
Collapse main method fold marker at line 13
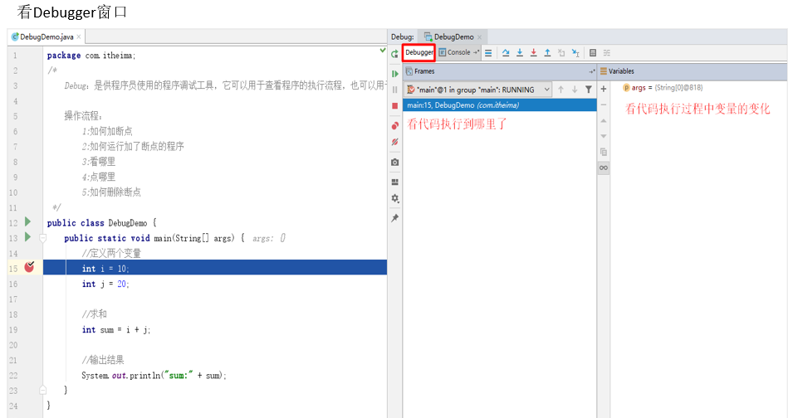43,238
